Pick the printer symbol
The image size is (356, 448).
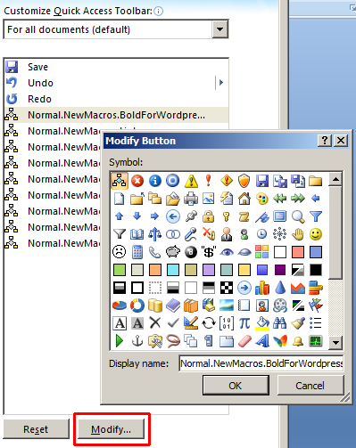191,199
